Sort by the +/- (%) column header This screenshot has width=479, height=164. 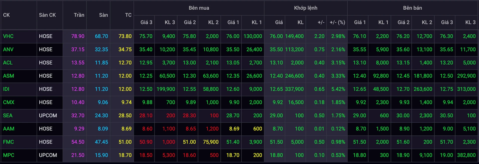337,22
